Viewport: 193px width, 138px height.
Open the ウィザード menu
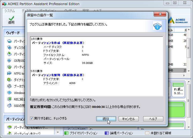(70, 11)
